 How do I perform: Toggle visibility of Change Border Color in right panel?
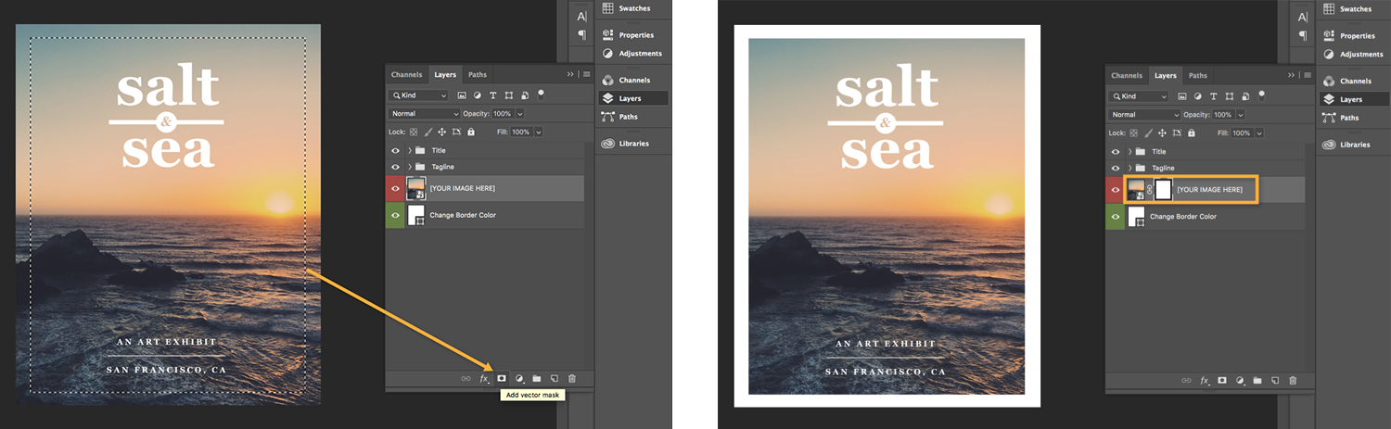pyautogui.click(x=1117, y=217)
